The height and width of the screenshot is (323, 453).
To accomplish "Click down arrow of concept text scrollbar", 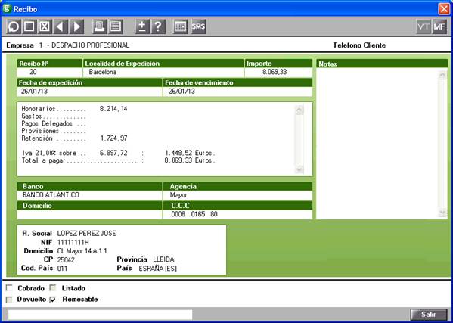I will (x=299, y=169).
